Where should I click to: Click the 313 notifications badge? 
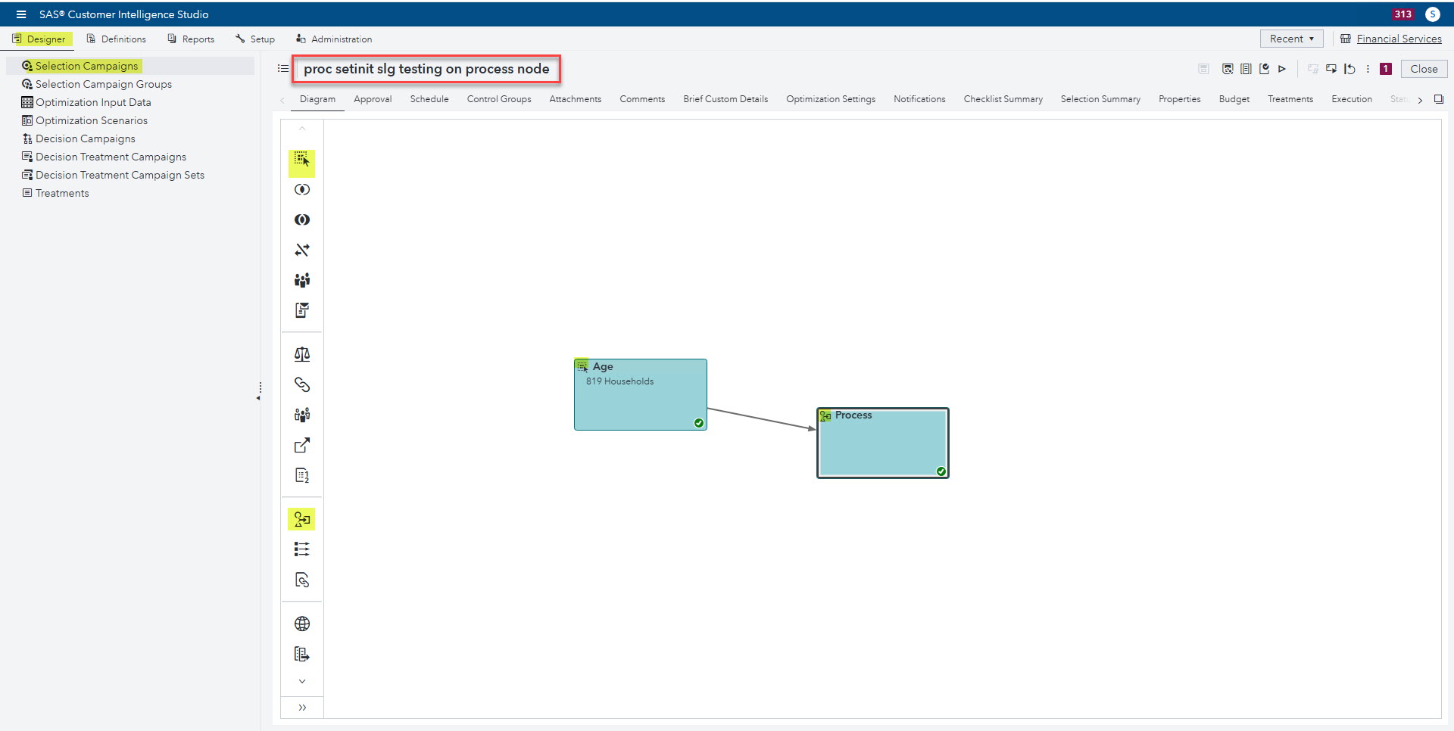tap(1403, 14)
